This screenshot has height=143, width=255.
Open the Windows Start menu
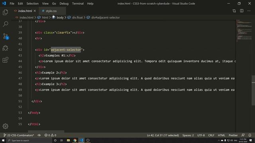3,140
